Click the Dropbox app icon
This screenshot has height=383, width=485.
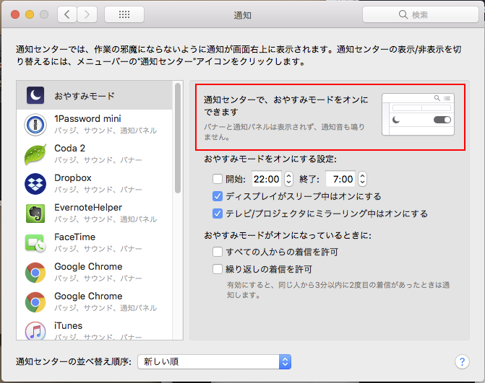coord(35,184)
